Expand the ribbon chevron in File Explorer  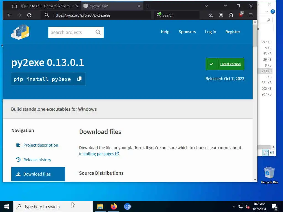point(267,12)
